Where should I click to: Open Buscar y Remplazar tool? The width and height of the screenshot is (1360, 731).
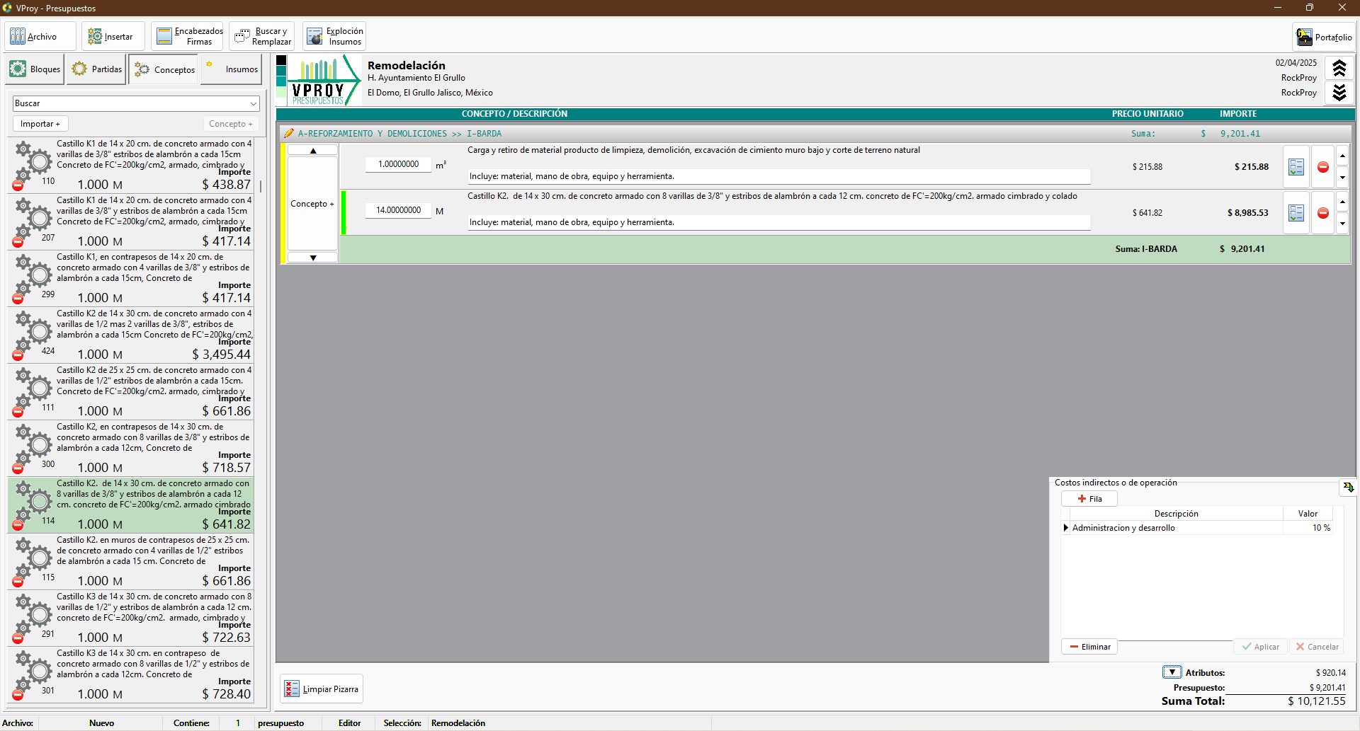pos(261,36)
